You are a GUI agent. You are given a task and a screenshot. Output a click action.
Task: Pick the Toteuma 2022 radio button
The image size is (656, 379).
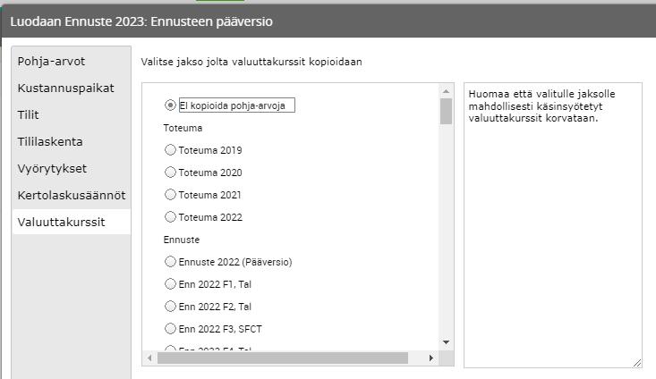pos(171,217)
